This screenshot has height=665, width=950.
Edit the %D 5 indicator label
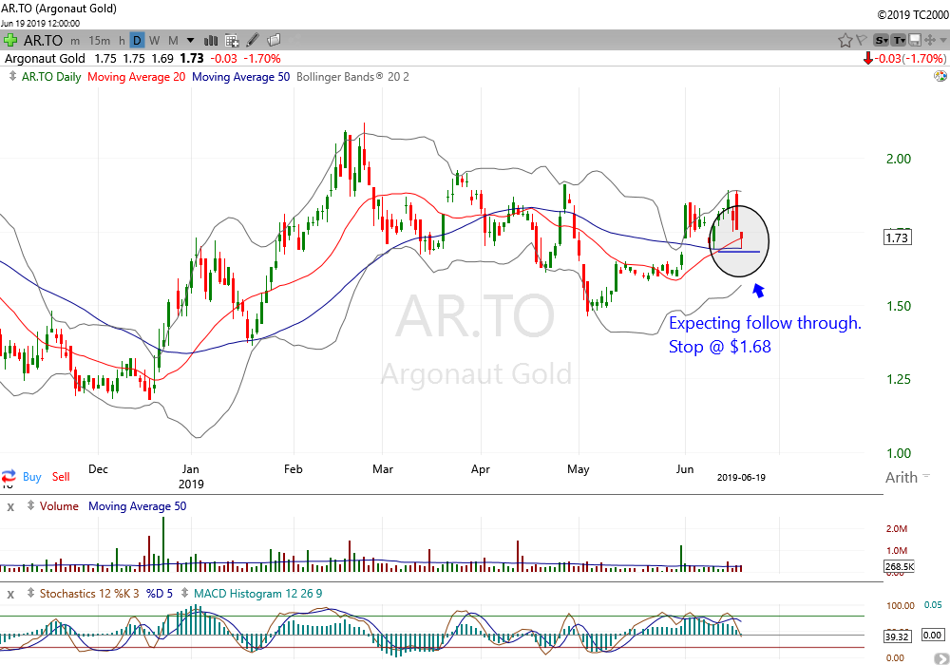160,594
